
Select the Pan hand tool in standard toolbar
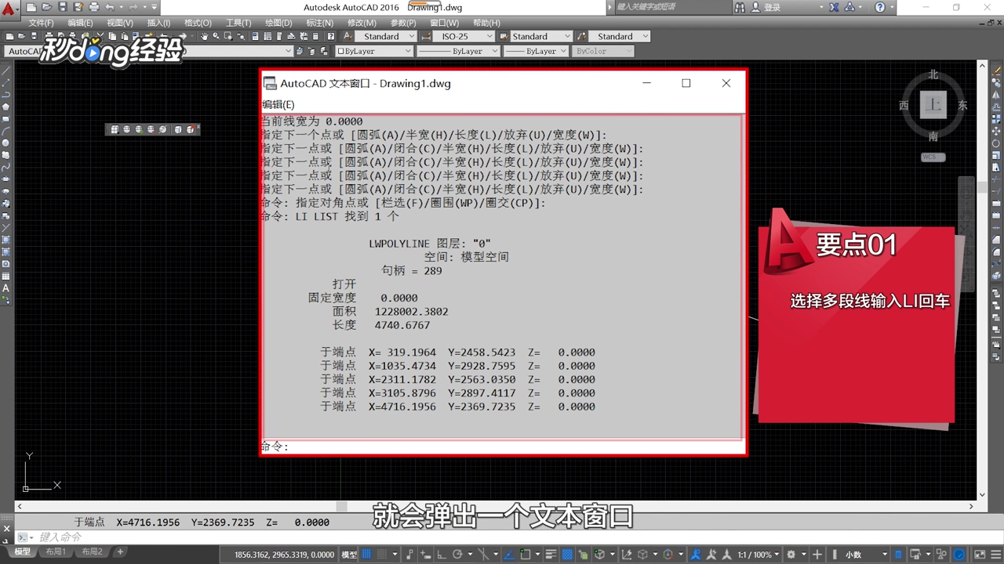click(x=205, y=36)
